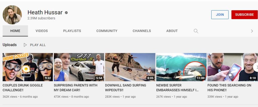The image size is (258, 107).
Task: Click the Play All triangle icon
Action: click(x=25, y=45)
